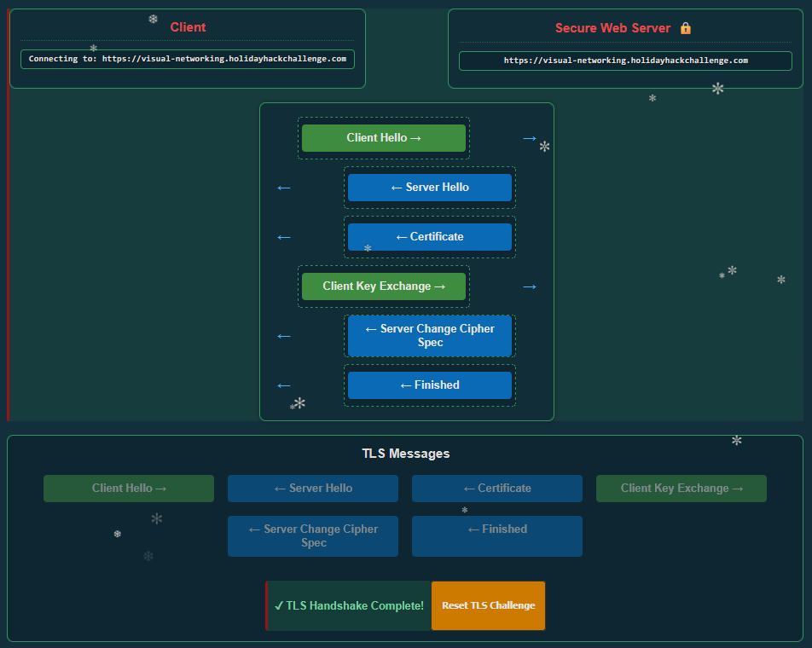Click the Client 'Connecting to' URL field
This screenshot has height=648, width=812.
tap(187, 60)
